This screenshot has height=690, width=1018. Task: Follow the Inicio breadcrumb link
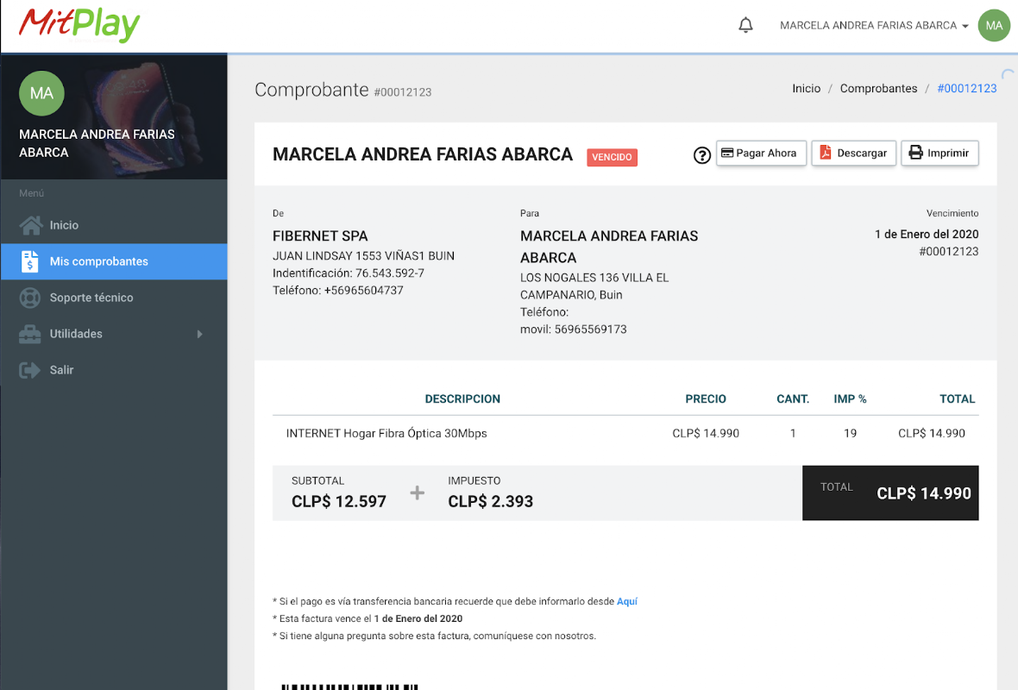(x=807, y=88)
